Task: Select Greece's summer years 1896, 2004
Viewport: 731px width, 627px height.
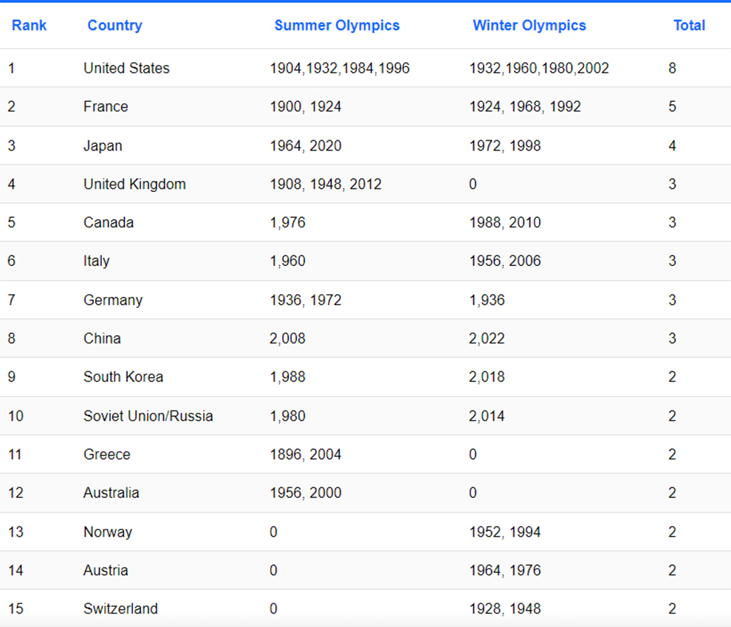Action: point(306,454)
